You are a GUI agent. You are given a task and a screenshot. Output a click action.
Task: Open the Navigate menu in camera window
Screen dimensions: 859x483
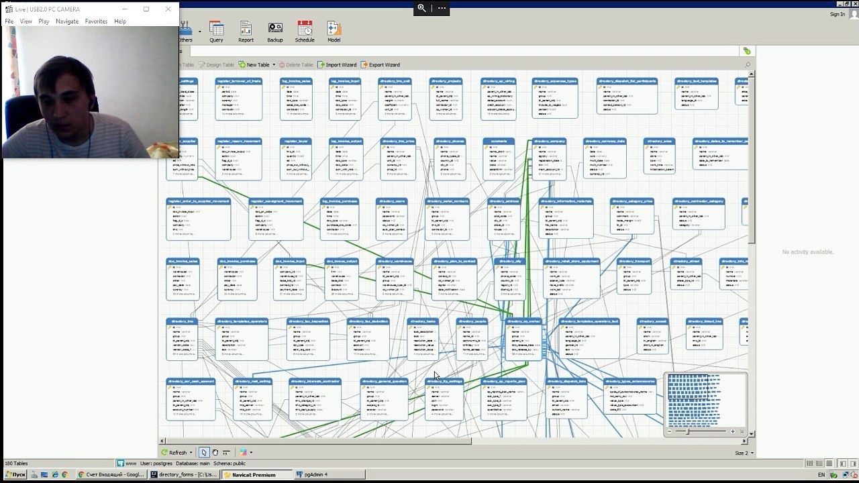[67, 21]
